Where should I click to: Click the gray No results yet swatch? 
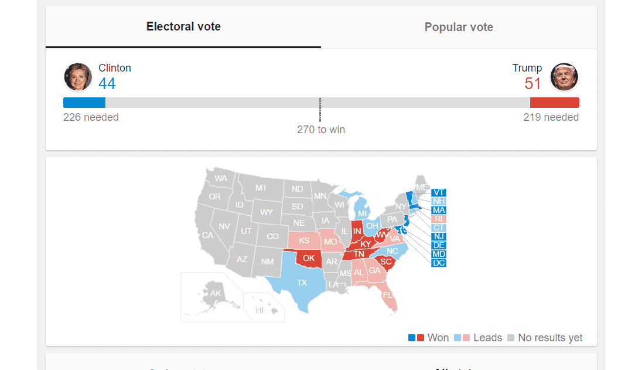pyautogui.click(x=511, y=338)
